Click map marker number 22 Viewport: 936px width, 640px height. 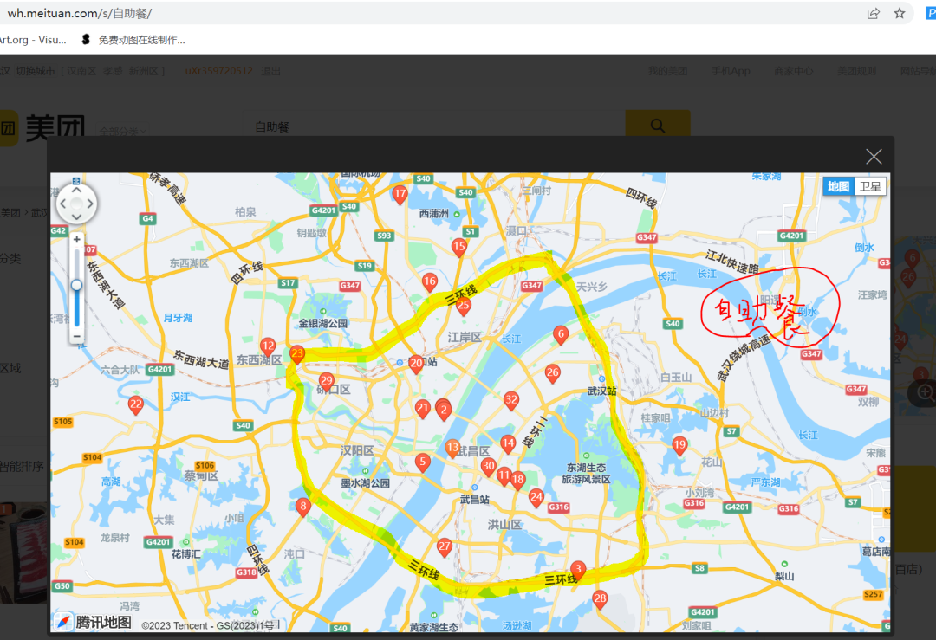pos(136,405)
